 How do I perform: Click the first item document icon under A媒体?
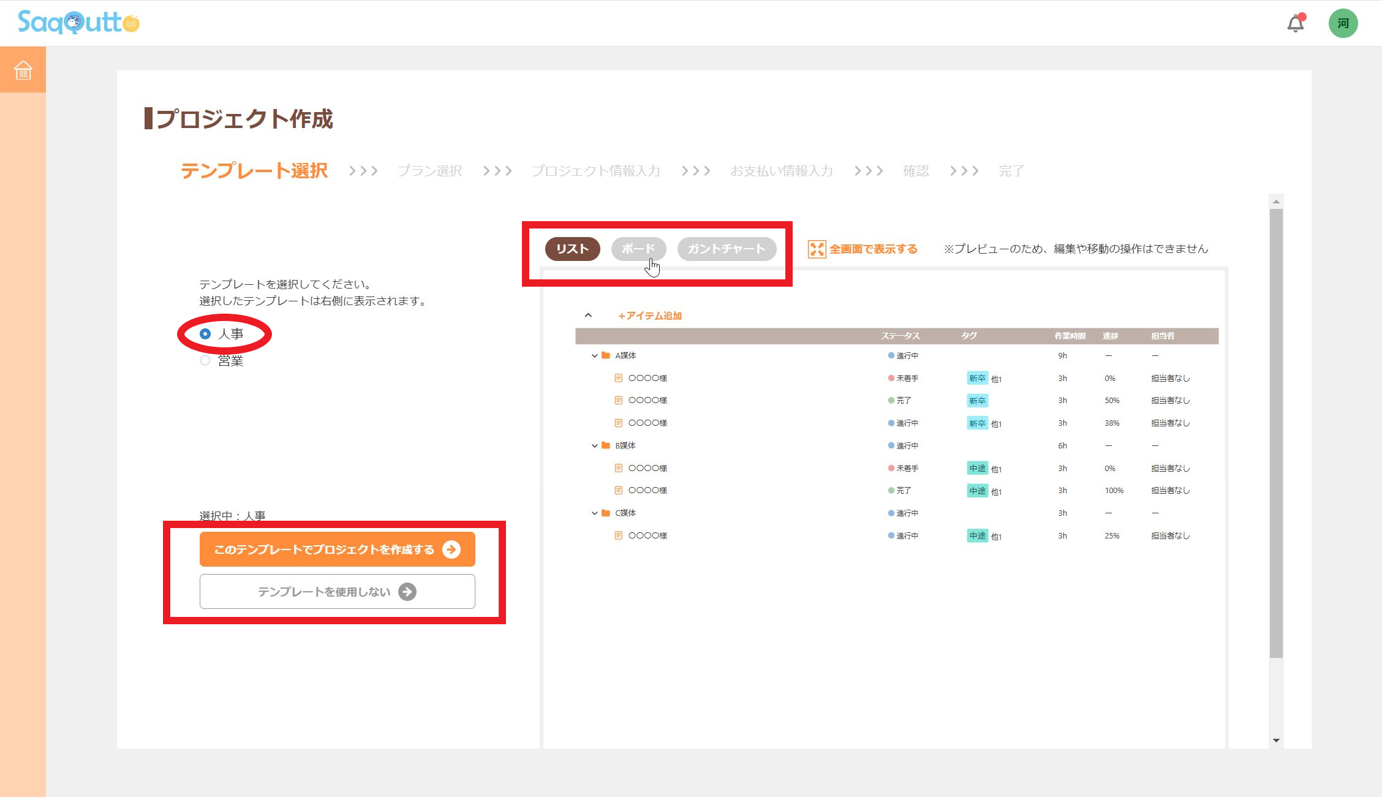click(618, 378)
